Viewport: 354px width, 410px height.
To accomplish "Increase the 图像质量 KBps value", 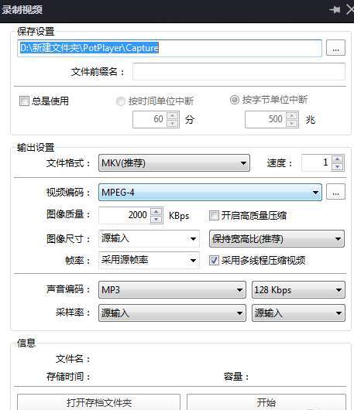I will [x=156, y=211].
